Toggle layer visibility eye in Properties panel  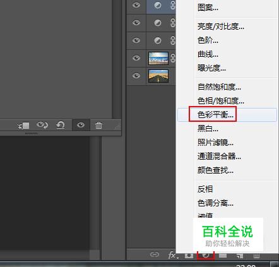tap(81, 125)
